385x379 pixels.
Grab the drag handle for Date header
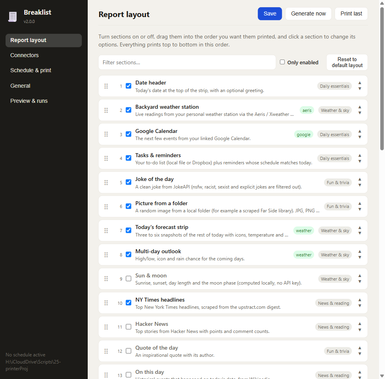(x=106, y=86)
